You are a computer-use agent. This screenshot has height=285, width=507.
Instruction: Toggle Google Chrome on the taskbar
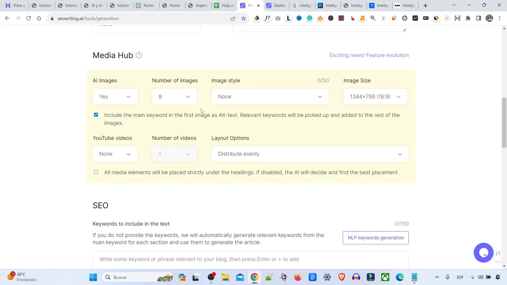254,277
